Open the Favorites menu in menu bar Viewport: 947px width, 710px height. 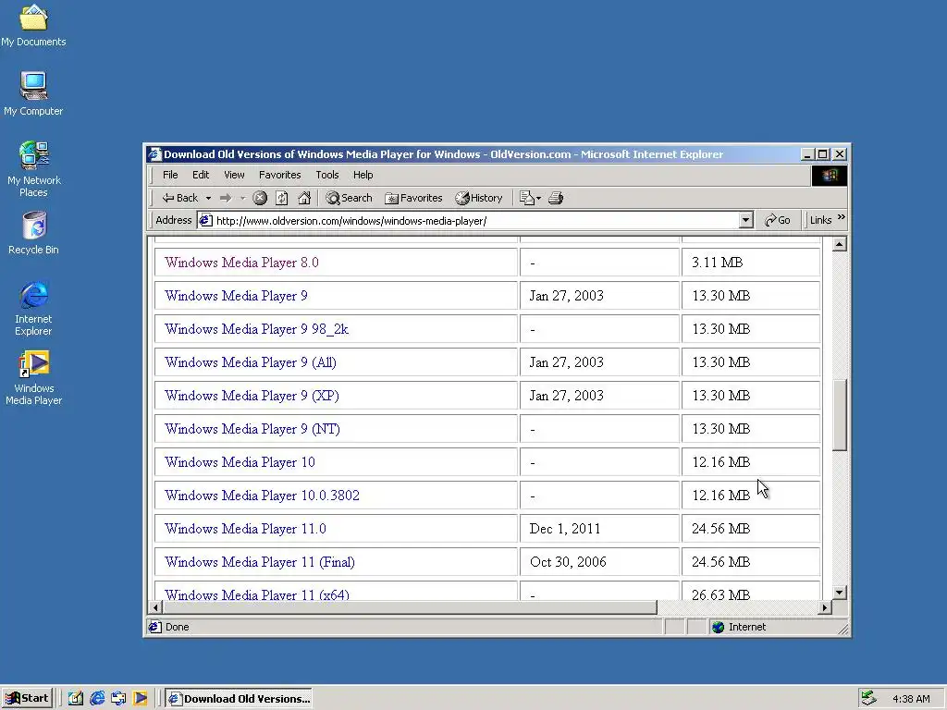coord(279,175)
